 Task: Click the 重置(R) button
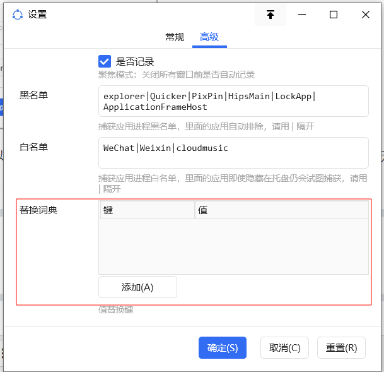[341, 348]
